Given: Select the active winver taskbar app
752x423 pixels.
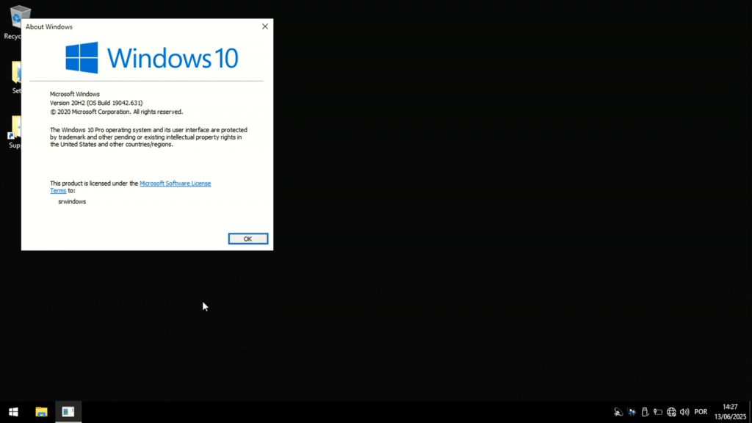Looking at the screenshot, I should (x=68, y=412).
